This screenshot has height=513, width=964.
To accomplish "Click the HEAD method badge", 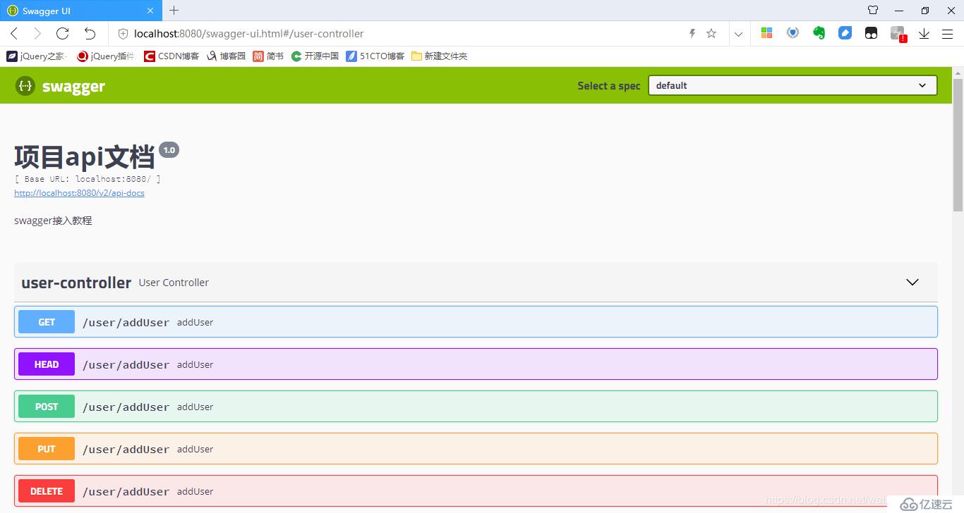I will pyautogui.click(x=47, y=364).
